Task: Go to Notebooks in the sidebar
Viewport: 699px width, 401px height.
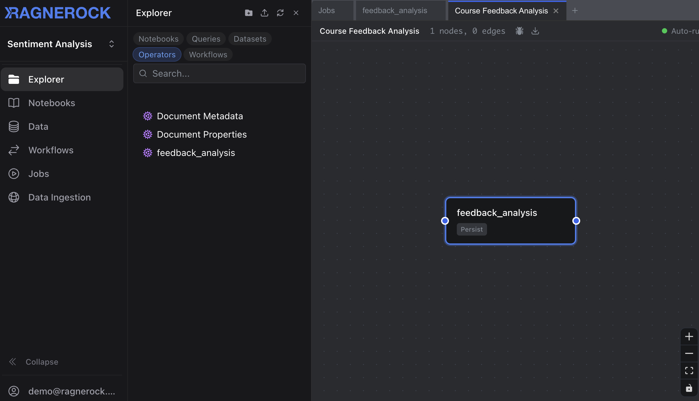Action: click(62, 103)
